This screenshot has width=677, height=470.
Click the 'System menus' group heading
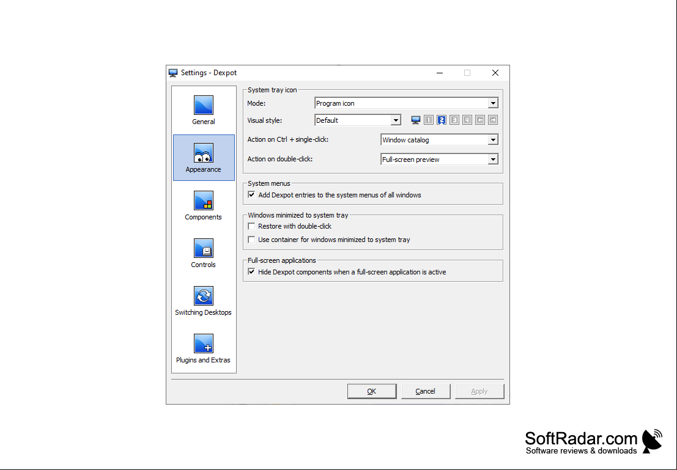tap(269, 183)
